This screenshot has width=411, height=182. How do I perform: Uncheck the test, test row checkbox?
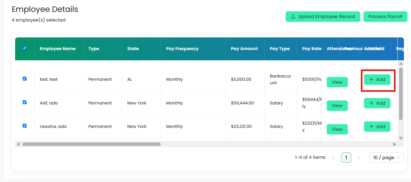[x=25, y=79]
